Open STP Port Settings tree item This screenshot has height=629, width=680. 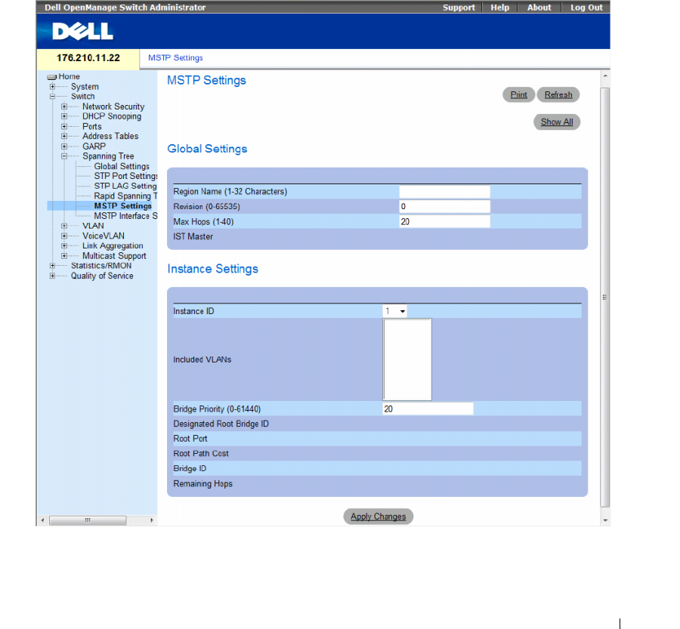[x=125, y=176]
